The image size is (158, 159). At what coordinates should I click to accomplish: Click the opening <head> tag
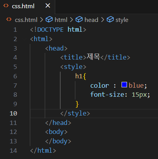coord(56,48)
